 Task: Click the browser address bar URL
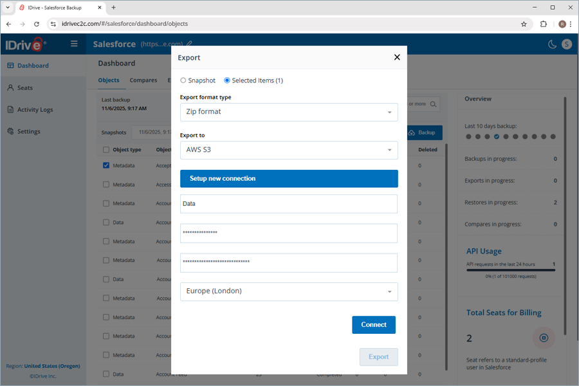tap(125, 24)
